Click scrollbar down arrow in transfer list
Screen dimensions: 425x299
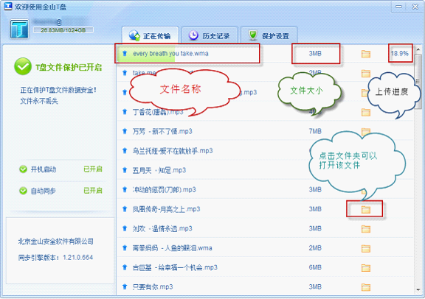pos(418,290)
